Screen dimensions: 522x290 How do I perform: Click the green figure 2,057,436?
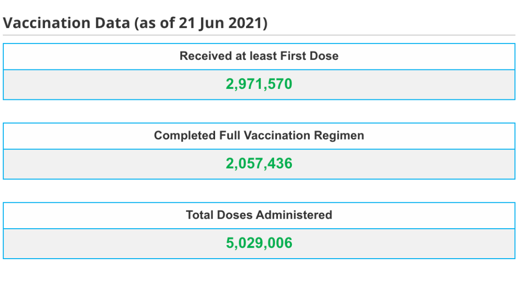pos(259,164)
